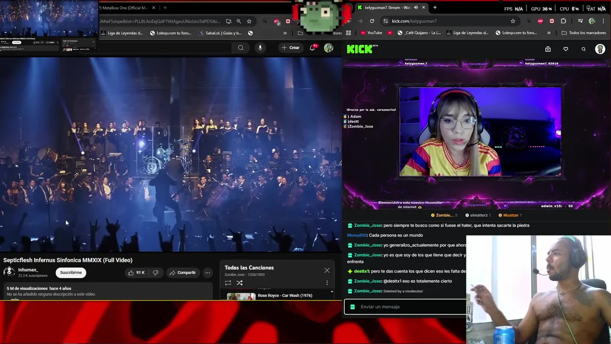Open Todos los marcadores folder
Viewport: 611px width, 344px height.
[x=584, y=33]
